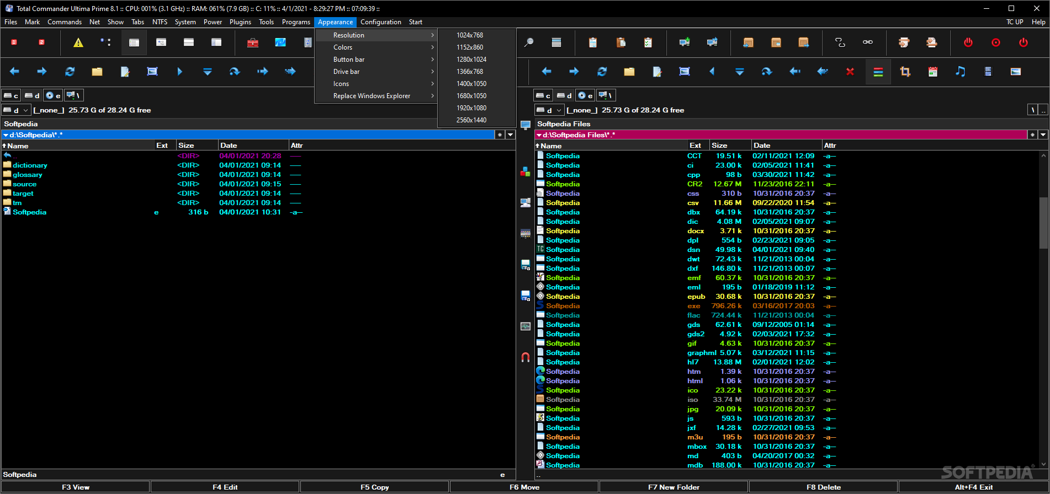Click F3 View button
Viewport: 1050px width, 494px height.
pyautogui.click(x=76, y=487)
